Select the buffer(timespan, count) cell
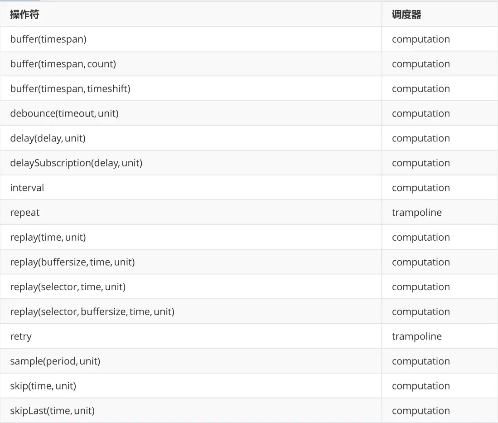The image size is (498, 423). (x=191, y=64)
